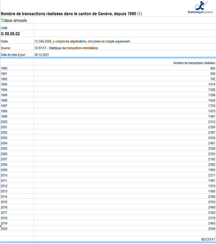The image size is (216, 244).
Task: Click the value 1'950
Action: tap(212, 170)
